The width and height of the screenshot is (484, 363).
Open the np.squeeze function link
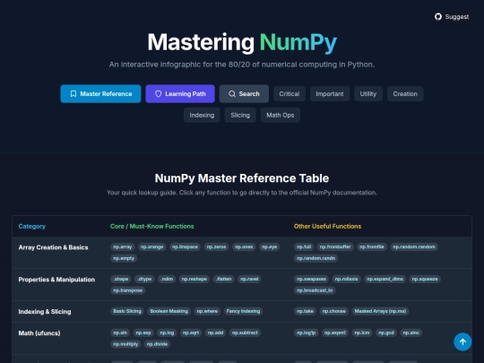tap(425, 279)
